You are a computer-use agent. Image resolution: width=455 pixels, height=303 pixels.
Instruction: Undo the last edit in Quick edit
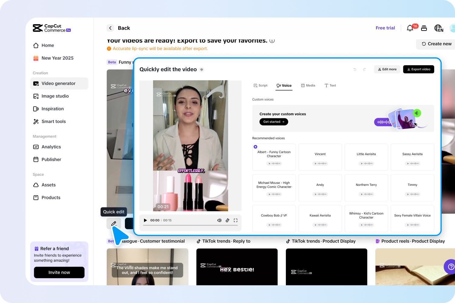point(355,69)
